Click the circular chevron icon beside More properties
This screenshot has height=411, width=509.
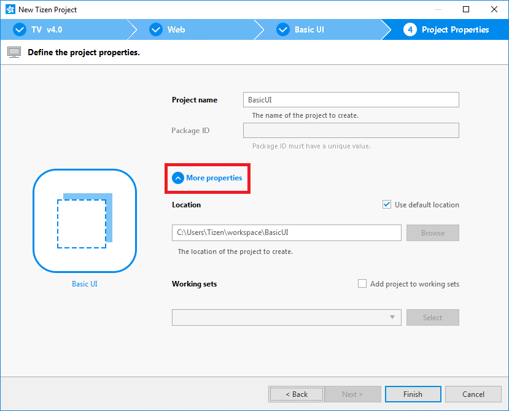[x=178, y=178]
